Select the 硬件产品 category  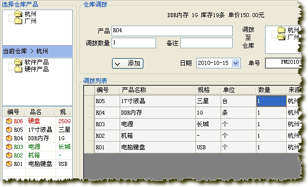(x=36, y=69)
